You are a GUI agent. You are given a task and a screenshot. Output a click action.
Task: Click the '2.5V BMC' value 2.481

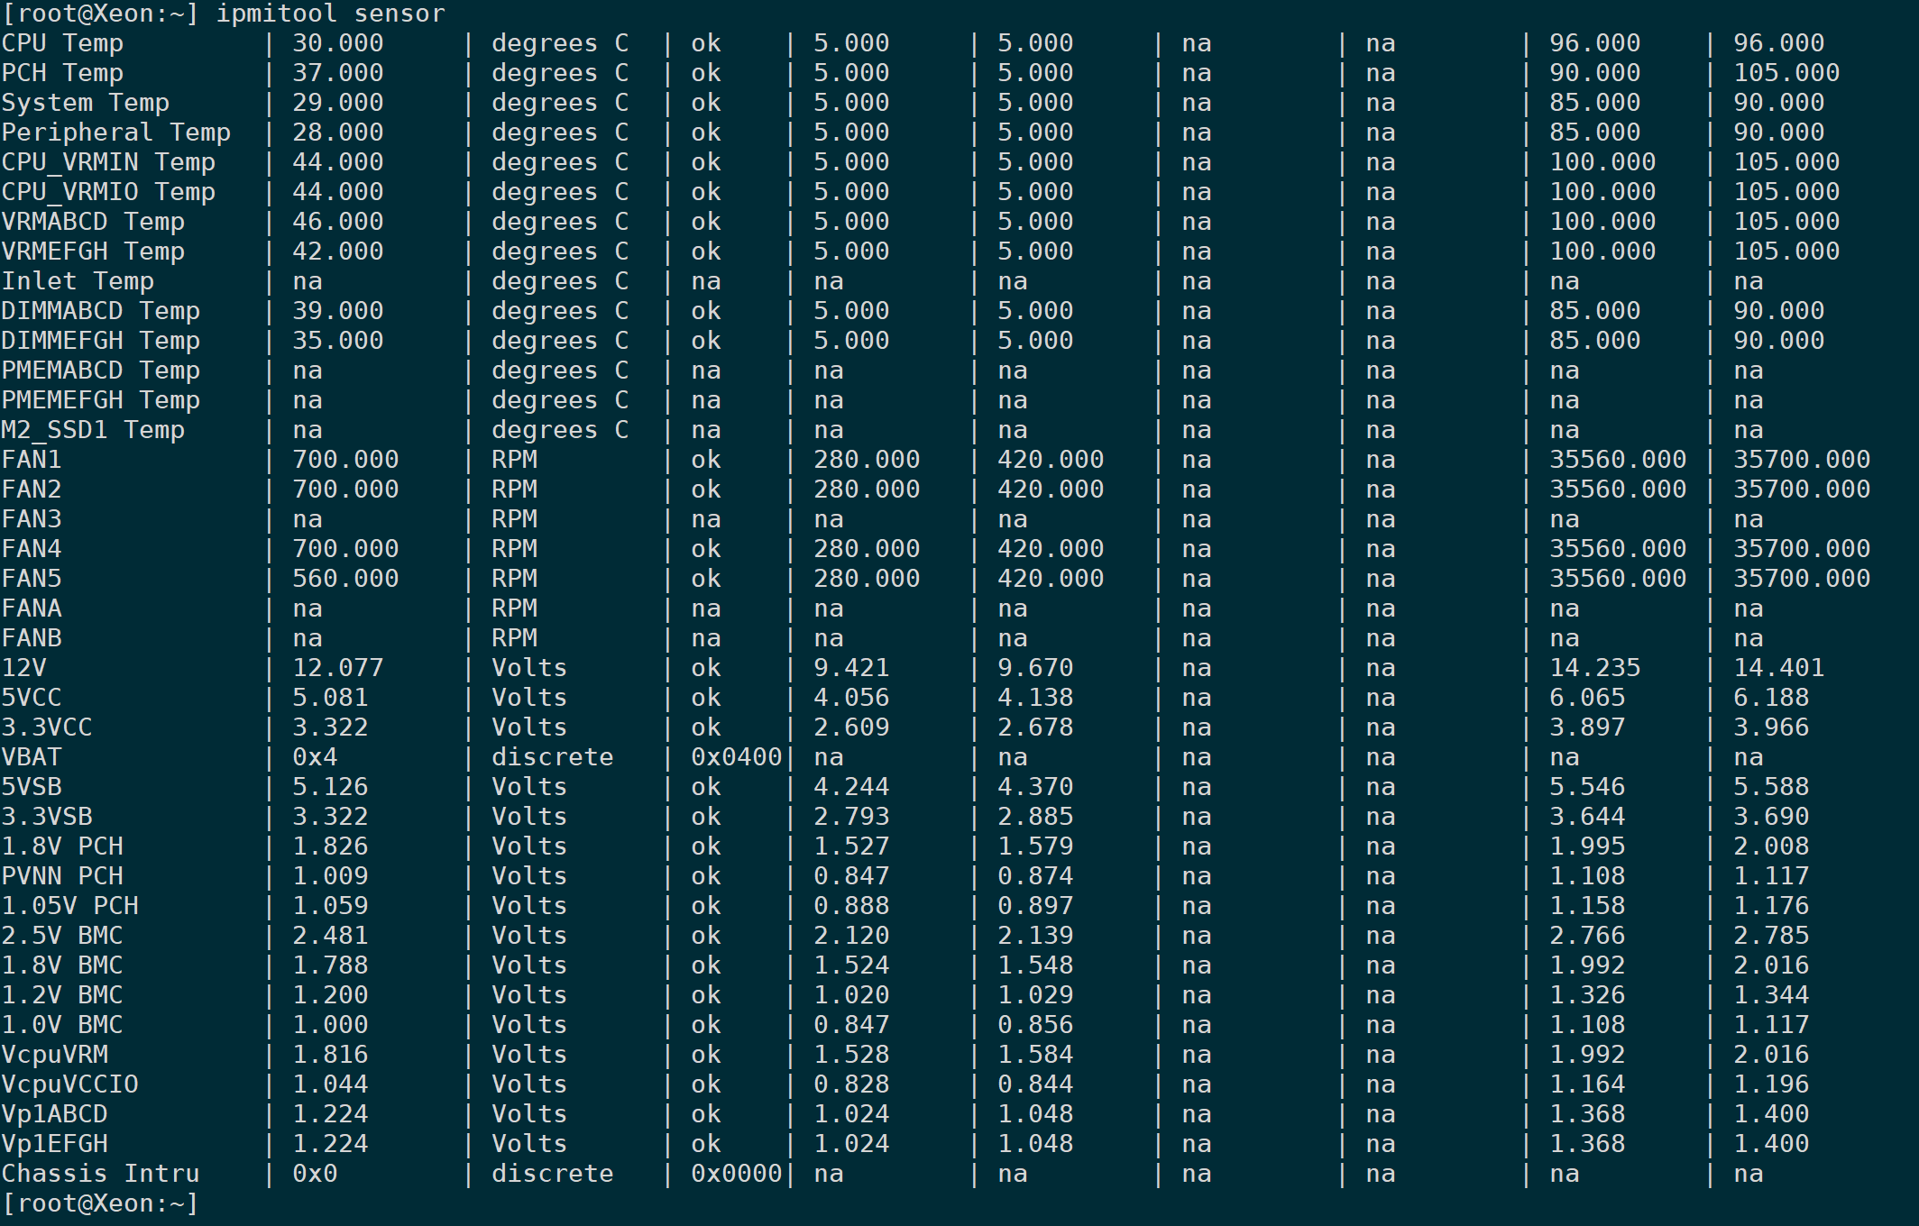(330, 936)
